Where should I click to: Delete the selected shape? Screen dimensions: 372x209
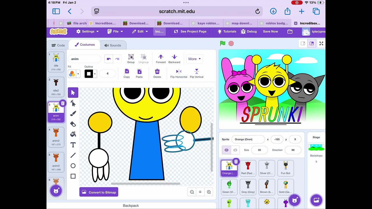coord(157,73)
